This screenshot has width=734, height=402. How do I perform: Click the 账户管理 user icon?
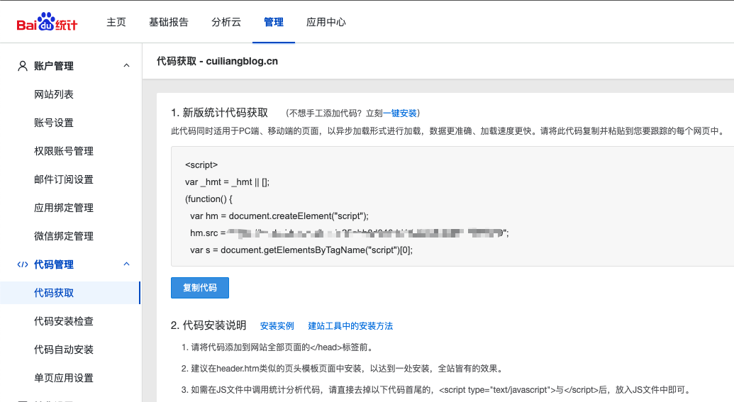[23, 66]
